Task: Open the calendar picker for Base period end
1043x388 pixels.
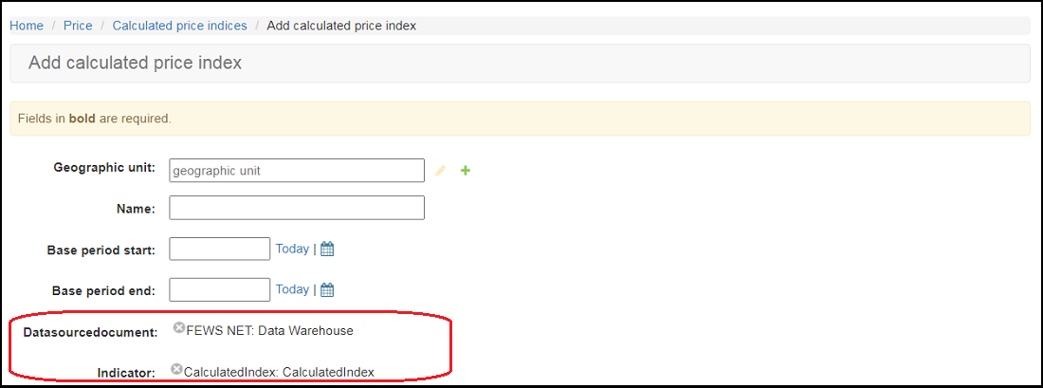Action: (327, 290)
